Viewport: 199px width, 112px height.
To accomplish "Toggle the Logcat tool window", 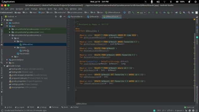I will (x=20, y=107).
